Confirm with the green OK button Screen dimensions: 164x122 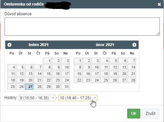(x=134, y=114)
